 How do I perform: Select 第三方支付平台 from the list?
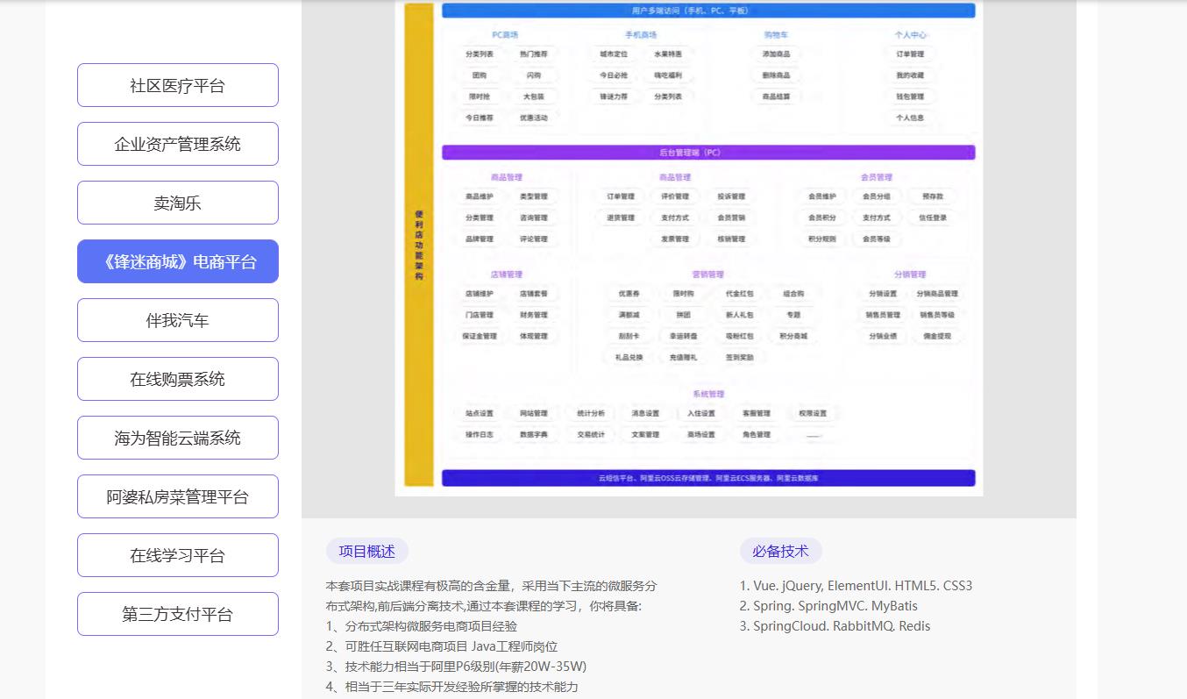point(177,614)
